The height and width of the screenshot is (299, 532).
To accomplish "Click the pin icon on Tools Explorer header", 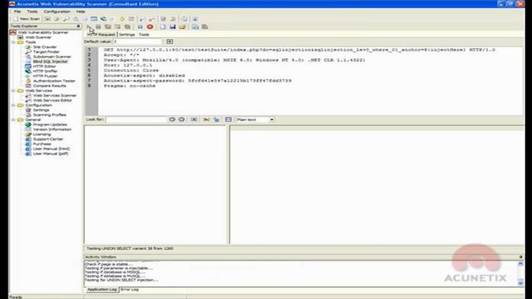I will [x=79, y=26].
